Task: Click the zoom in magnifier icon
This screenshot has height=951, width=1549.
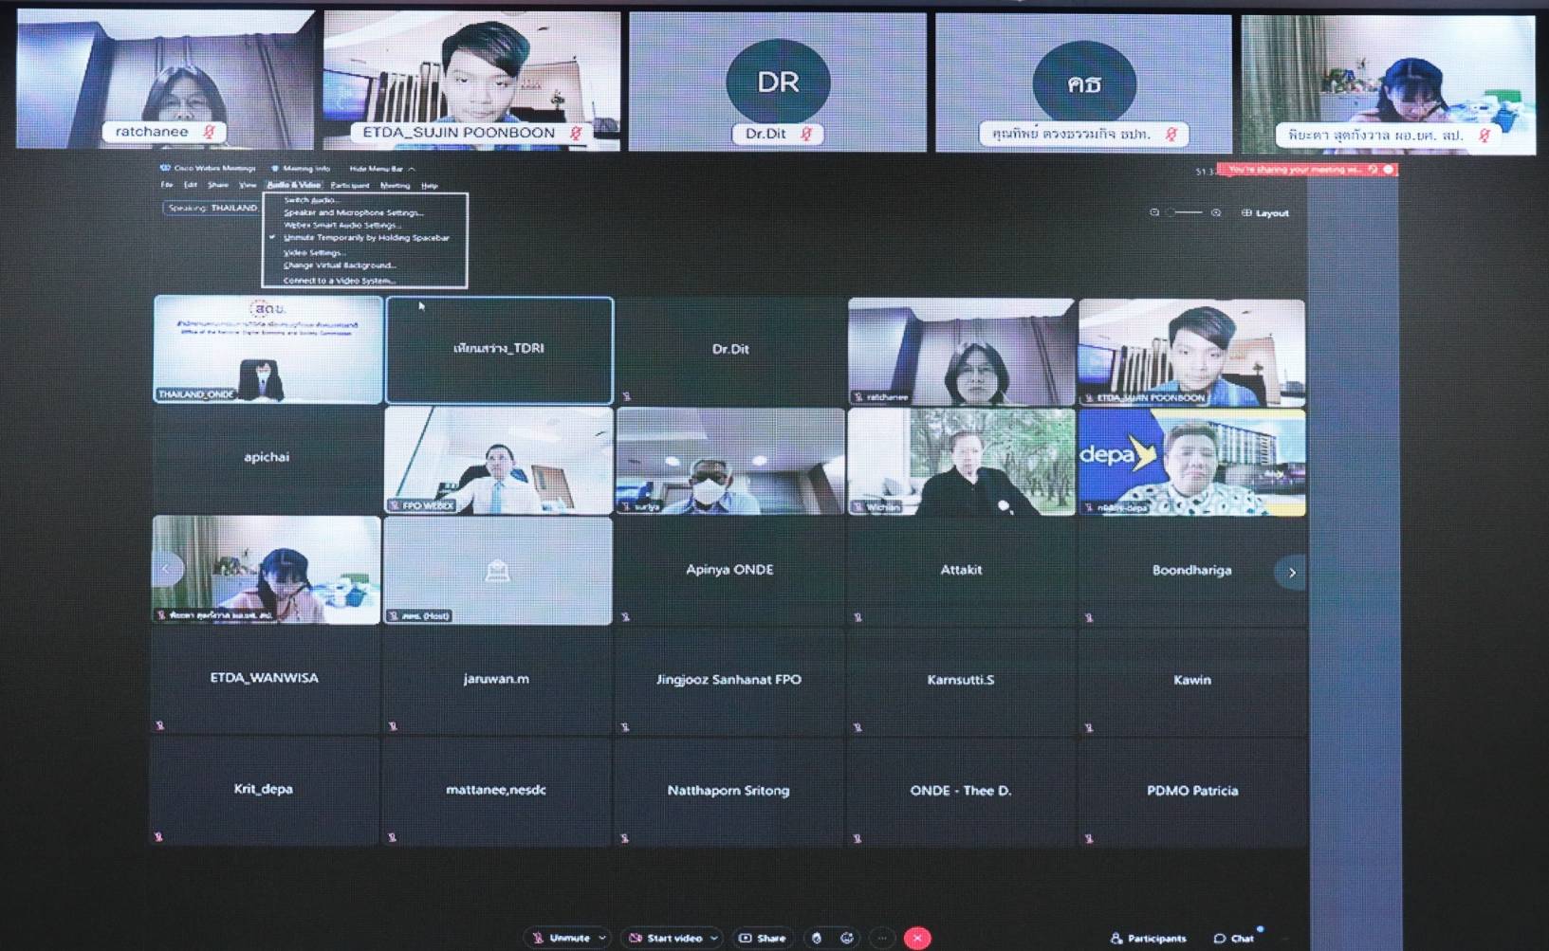Action: pos(1216,213)
